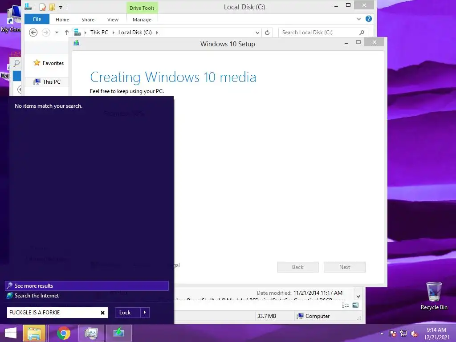Screen dimensions: 456x342
Task: Open address bar history dropdown
Action: [257, 33]
